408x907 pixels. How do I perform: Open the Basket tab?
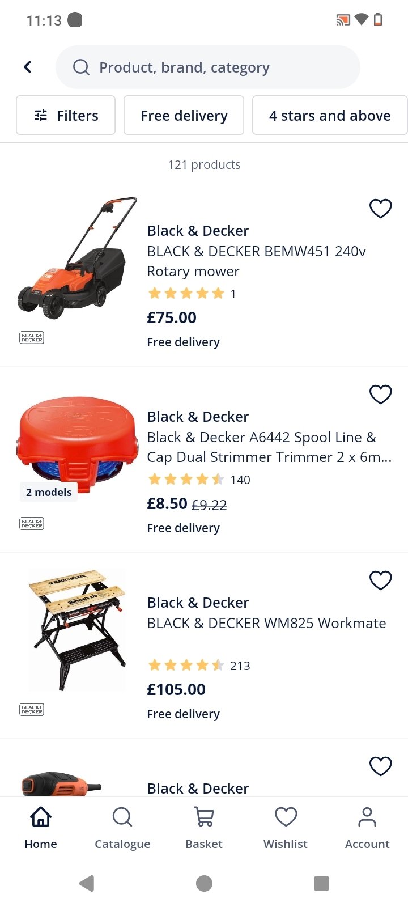point(204,828)
